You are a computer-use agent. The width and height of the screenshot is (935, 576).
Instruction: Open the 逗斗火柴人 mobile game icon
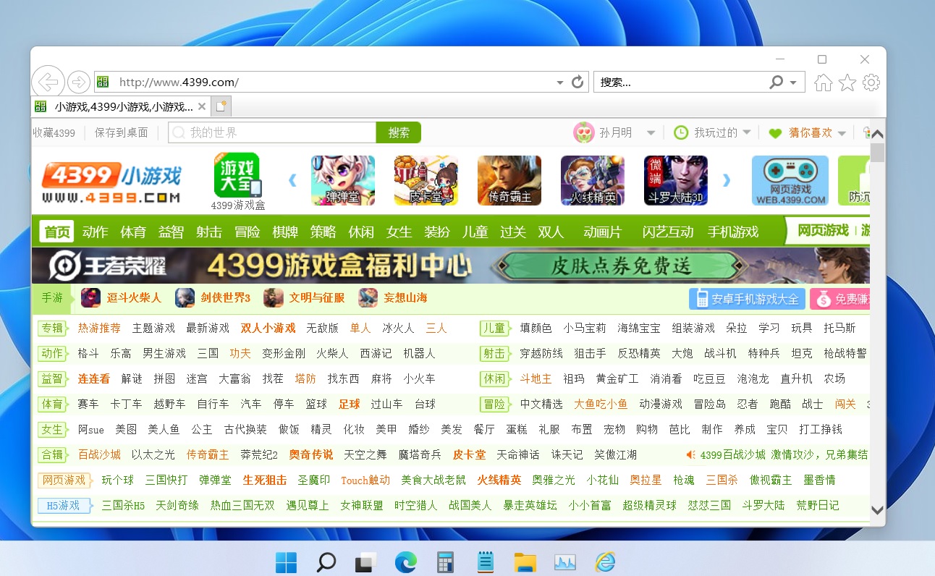(x=90, y=297)
